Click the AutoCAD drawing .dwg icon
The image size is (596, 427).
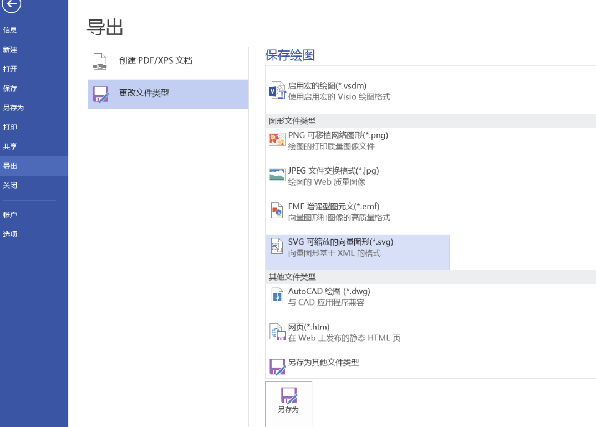click(x=277, y=296)
